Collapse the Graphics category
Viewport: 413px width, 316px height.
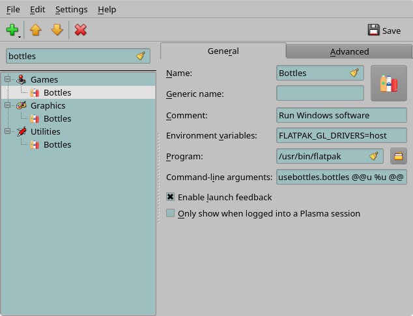pyautogui.click(x=8, y=105)
